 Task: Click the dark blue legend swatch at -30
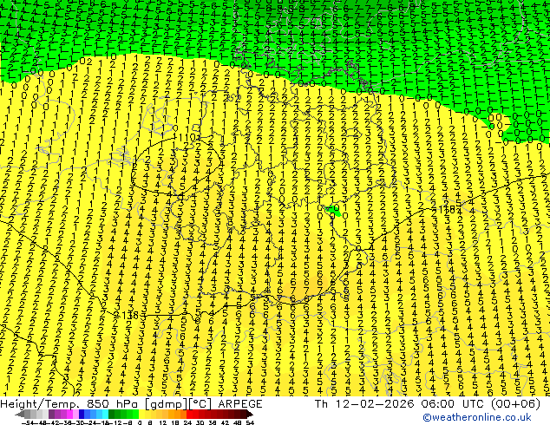tap(82, 415)
